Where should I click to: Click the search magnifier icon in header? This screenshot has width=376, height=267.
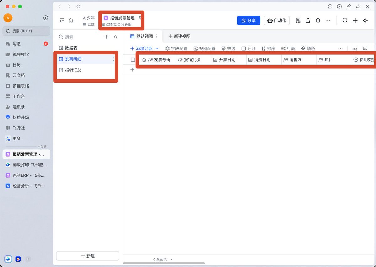pyautogui.click(x=345, y=21)
